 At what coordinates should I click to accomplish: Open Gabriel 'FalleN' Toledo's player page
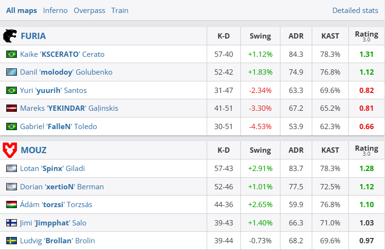(x=58, y=127)
